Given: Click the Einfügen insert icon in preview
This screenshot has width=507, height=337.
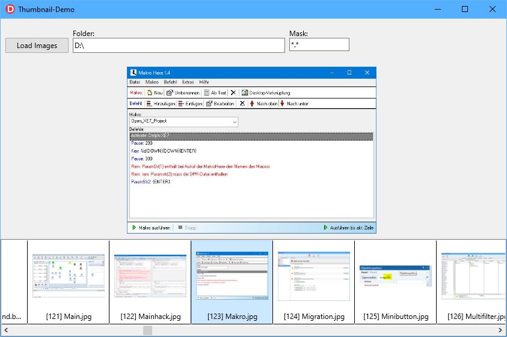Looking at the screenshot, I should (x=181, y=104).
